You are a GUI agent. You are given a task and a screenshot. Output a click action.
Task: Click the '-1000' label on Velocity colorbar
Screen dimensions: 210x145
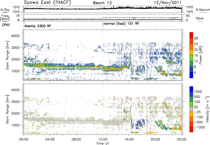[199, 127]
